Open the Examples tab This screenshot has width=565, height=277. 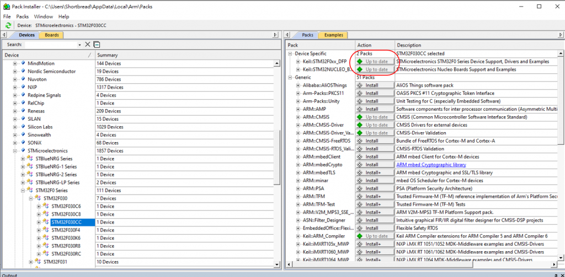[333, 35]
